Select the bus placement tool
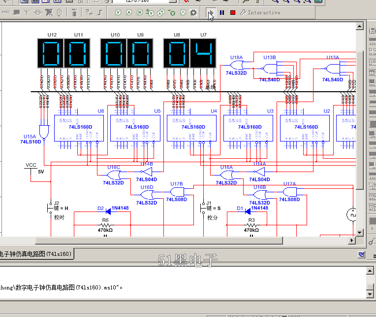This screenshot has width=376, height=317. point(100,12)
